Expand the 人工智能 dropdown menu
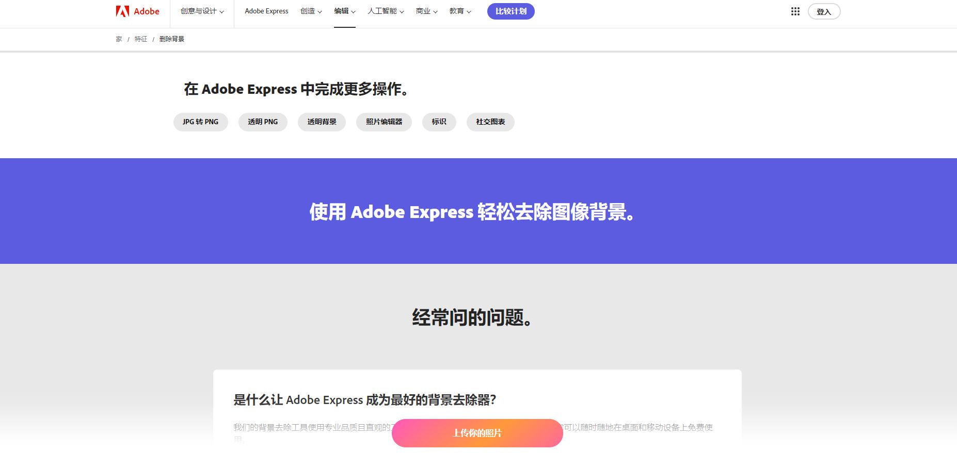The image size is (957, 453). [386, 11]
